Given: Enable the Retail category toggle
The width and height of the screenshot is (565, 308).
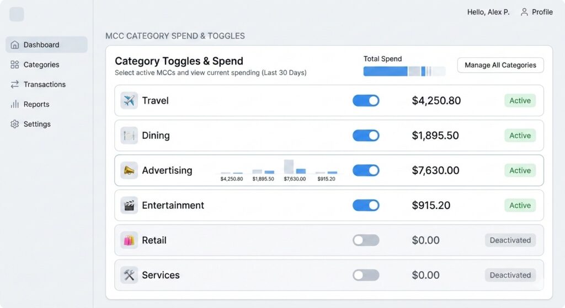Looking at the screenshot, I should [366, 240].
